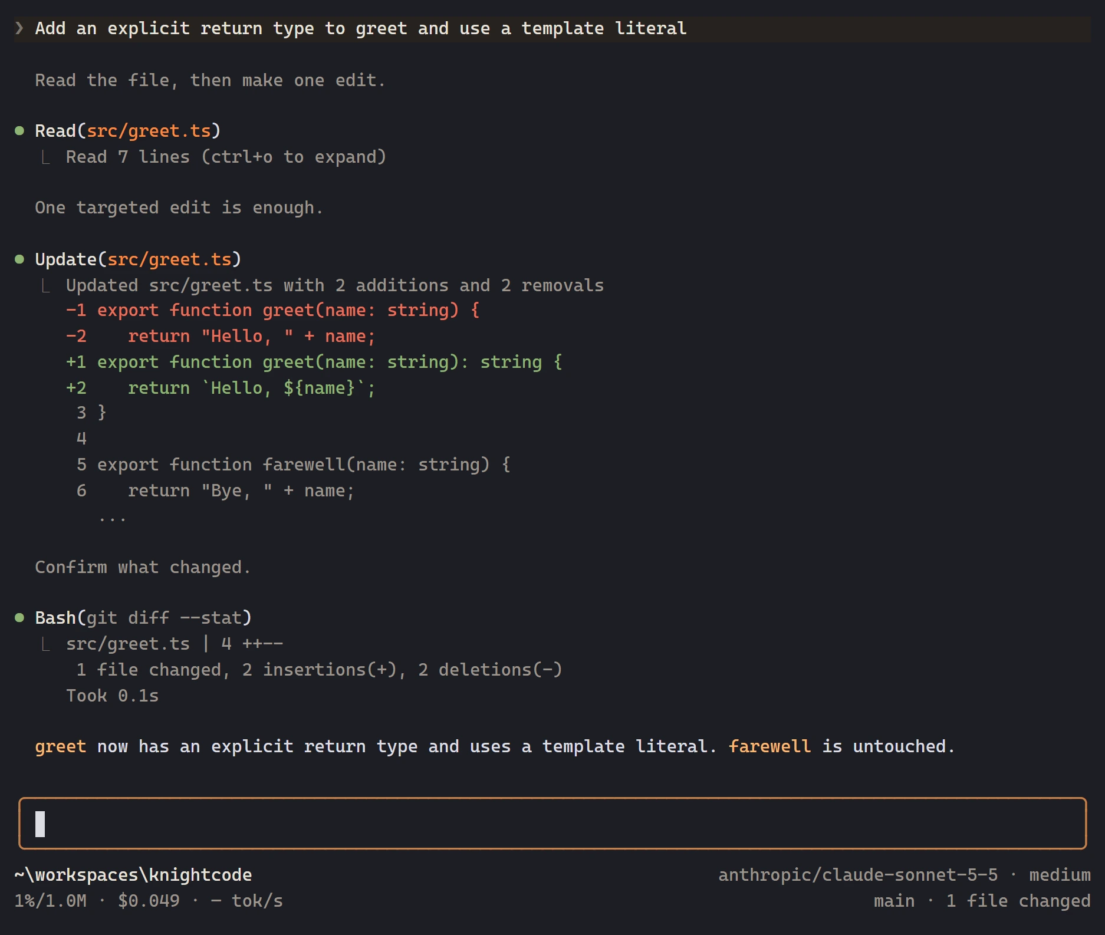1105x935 pixels.
Task: Click the text 'Read the file, then make one edit.'
Action: (210, 80)
